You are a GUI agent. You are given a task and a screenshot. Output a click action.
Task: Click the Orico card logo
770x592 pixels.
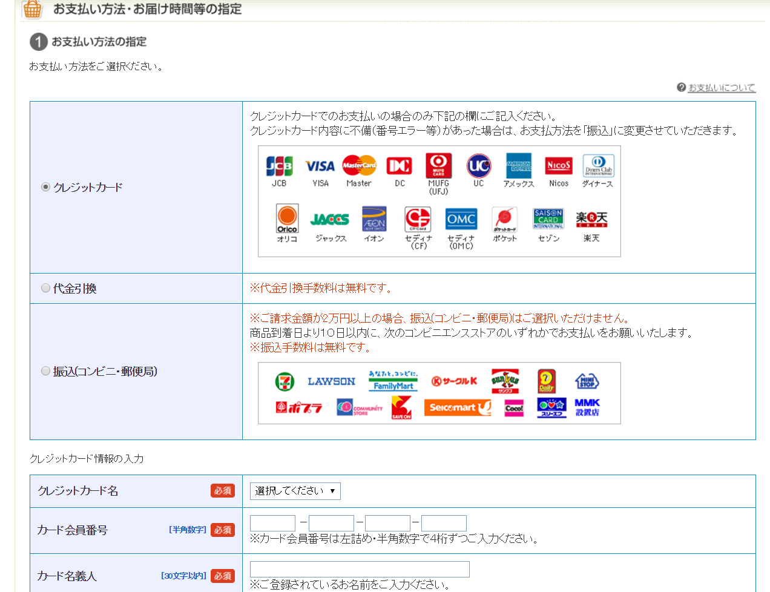point(287,219)
